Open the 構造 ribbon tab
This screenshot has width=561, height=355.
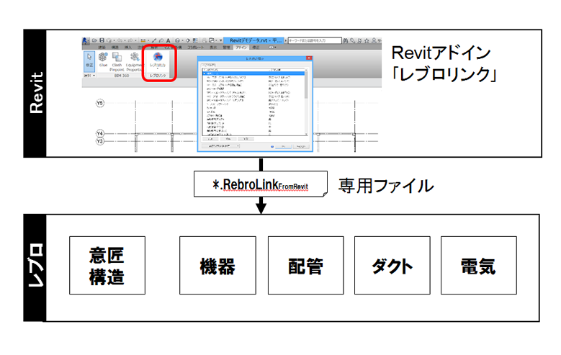pos(115,48)
